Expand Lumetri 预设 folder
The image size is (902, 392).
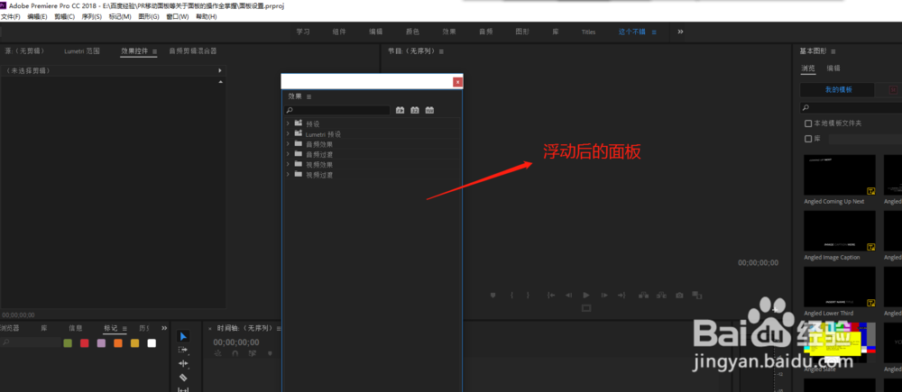coord(288,133)
